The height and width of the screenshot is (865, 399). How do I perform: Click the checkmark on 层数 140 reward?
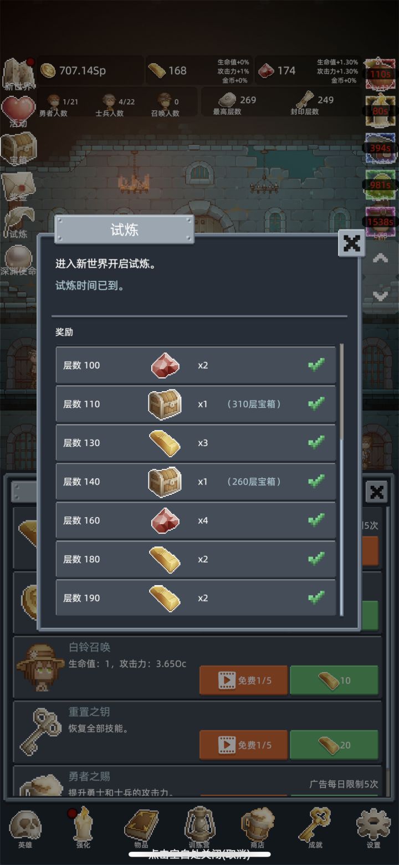(x=316, y=481)
